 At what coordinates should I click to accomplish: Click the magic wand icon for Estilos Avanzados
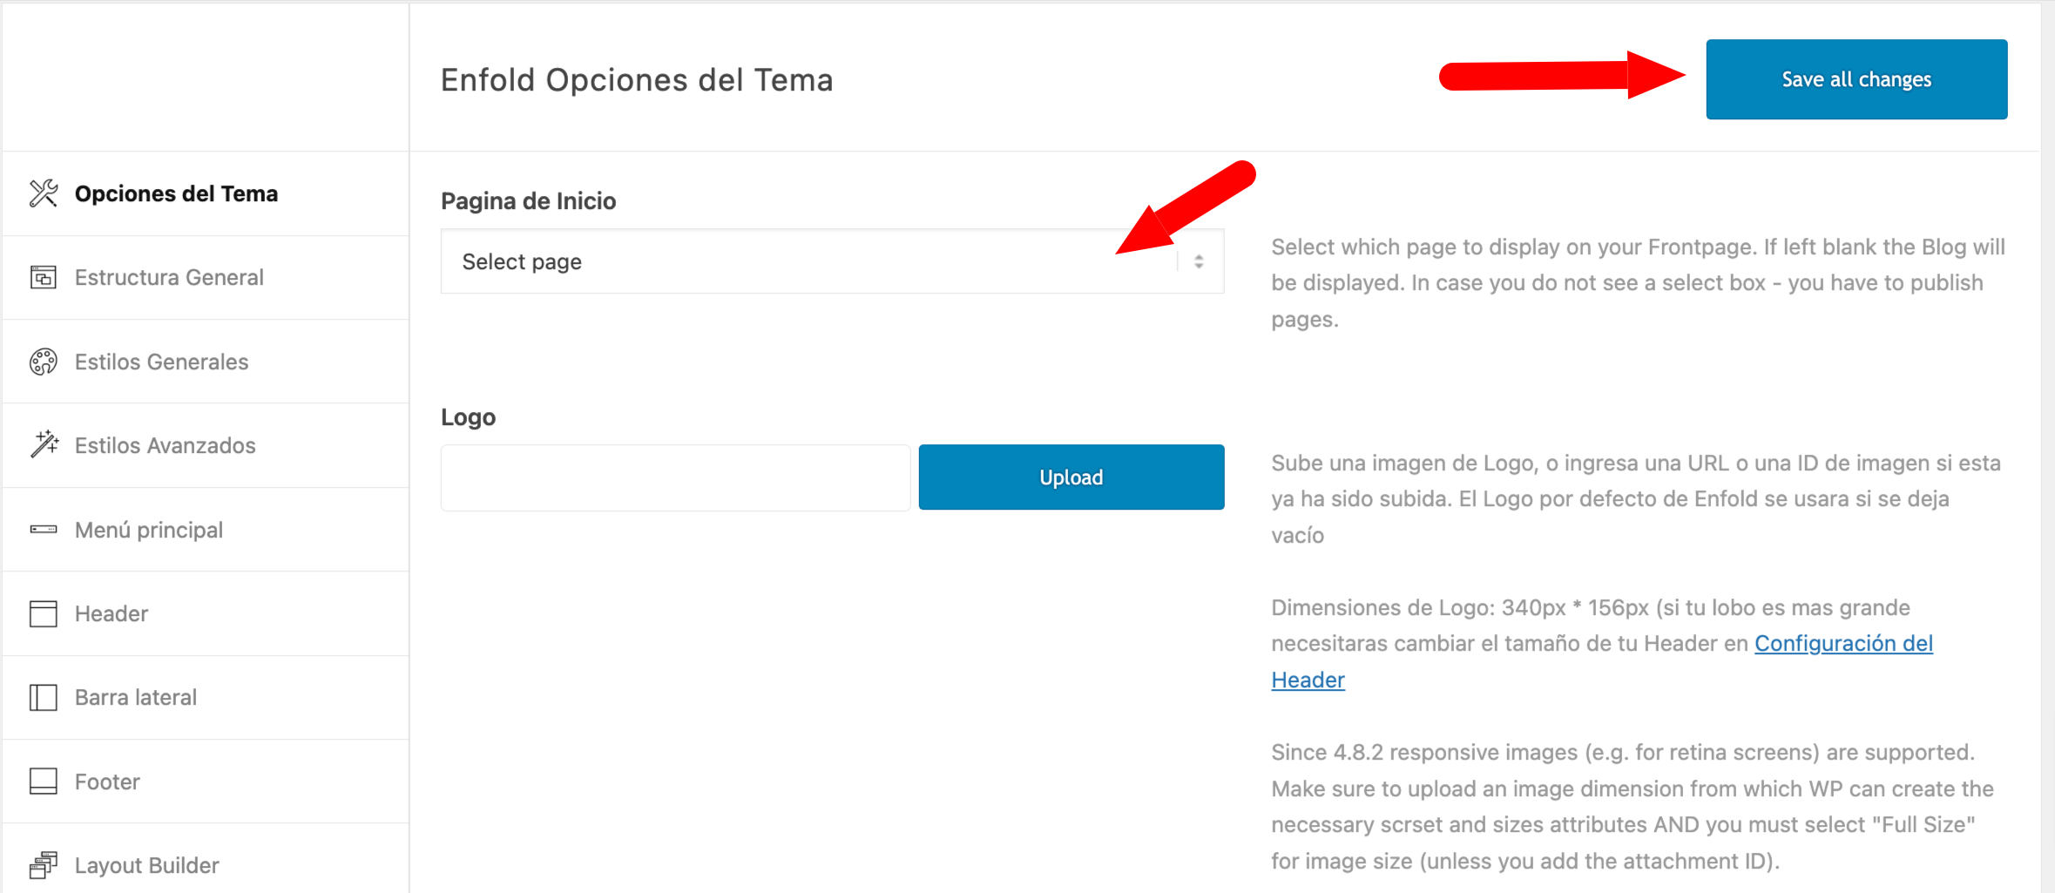coord(44,445)
